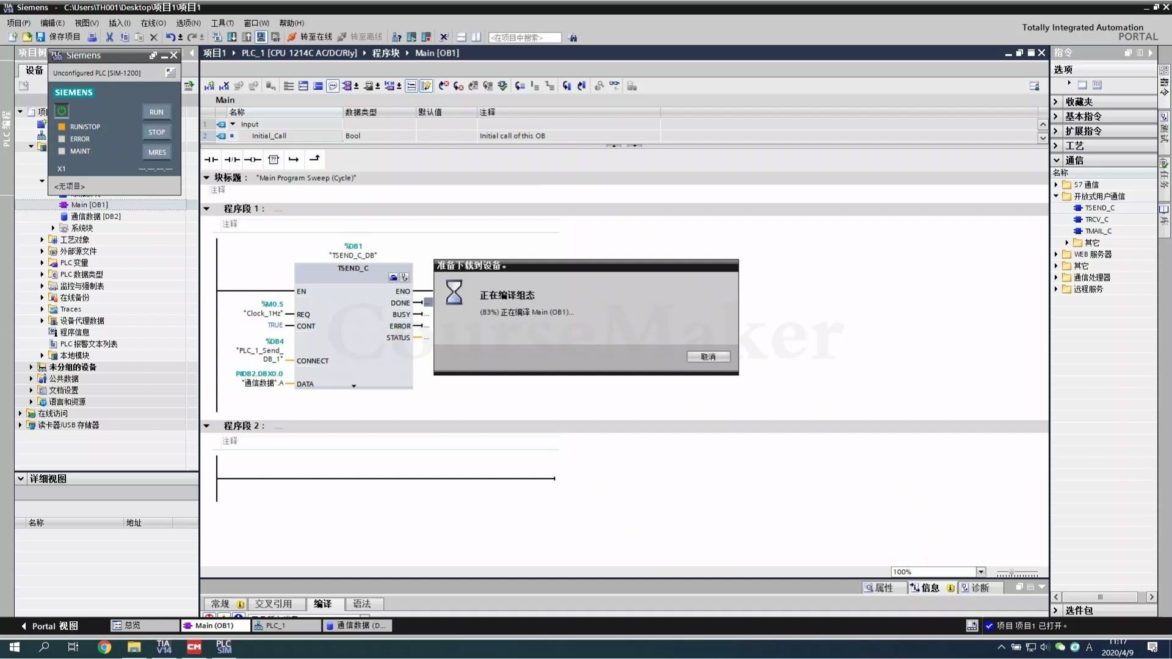
Task: Click the cut scissors icon
Action: (x=109, y=37)
